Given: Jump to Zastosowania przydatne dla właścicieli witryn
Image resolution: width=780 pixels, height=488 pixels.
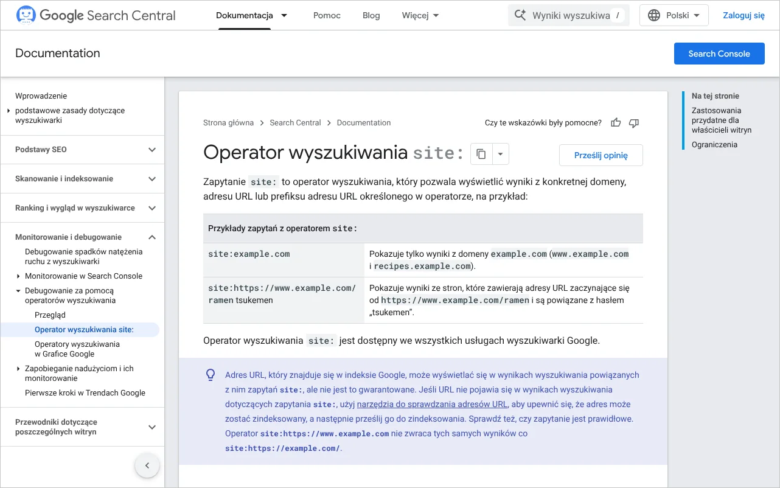Looking at the screenshot, I should point(722,120).
